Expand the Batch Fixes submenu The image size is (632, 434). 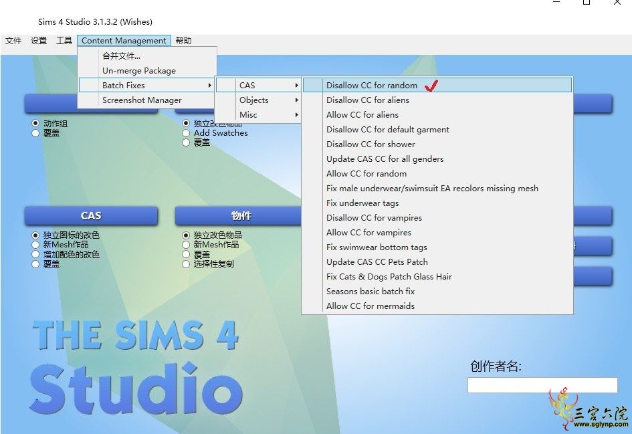(146, 86)
